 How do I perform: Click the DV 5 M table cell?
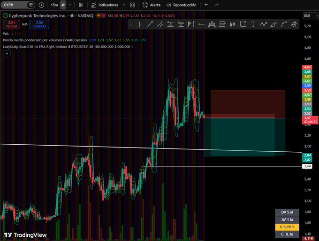coord(287,212)
